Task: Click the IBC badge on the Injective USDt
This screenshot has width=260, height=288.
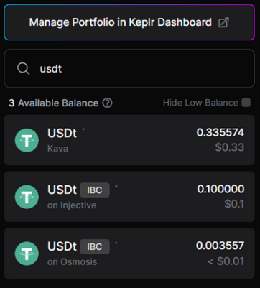Action: (95, 190)
